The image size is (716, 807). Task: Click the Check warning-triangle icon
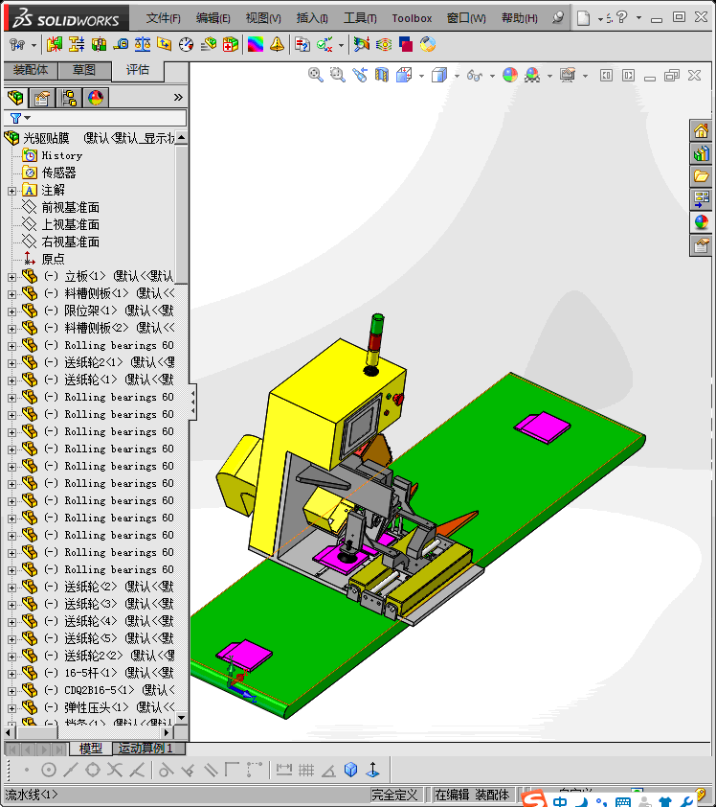[277, 45]
